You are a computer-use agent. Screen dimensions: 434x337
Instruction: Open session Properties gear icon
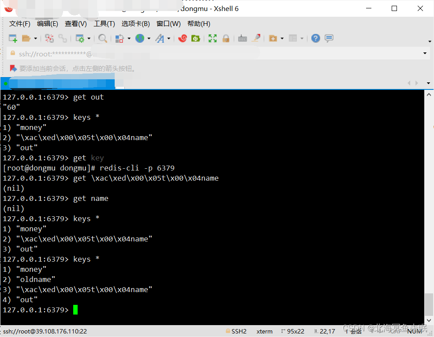point(80,38)
